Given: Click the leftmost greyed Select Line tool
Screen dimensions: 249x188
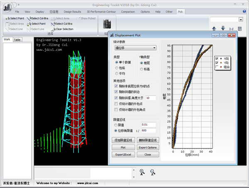Looking at the screenshot, I should point(14,29).
